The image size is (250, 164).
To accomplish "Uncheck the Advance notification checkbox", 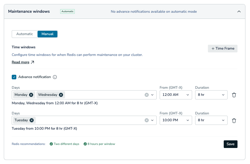I will pyautogui.click(x=14, y=77).
